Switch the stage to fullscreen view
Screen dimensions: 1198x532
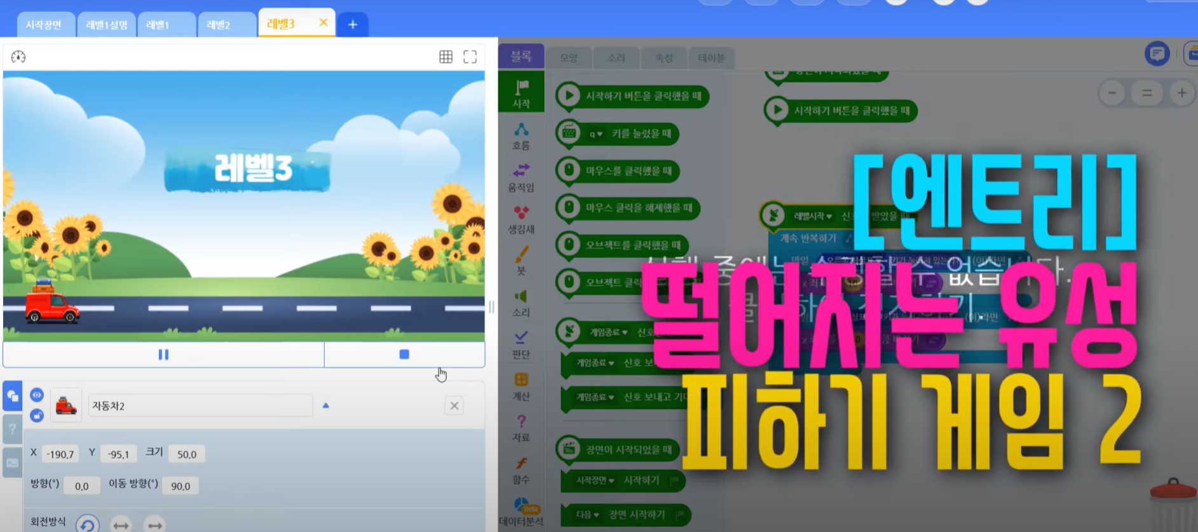pyautogui.click(x=470, y=57)
